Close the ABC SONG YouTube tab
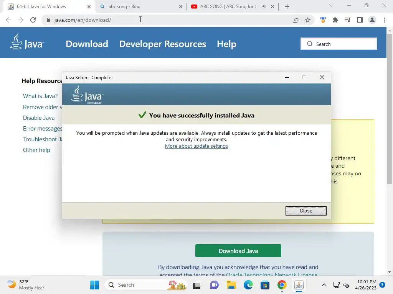 (x=272, y=7)
